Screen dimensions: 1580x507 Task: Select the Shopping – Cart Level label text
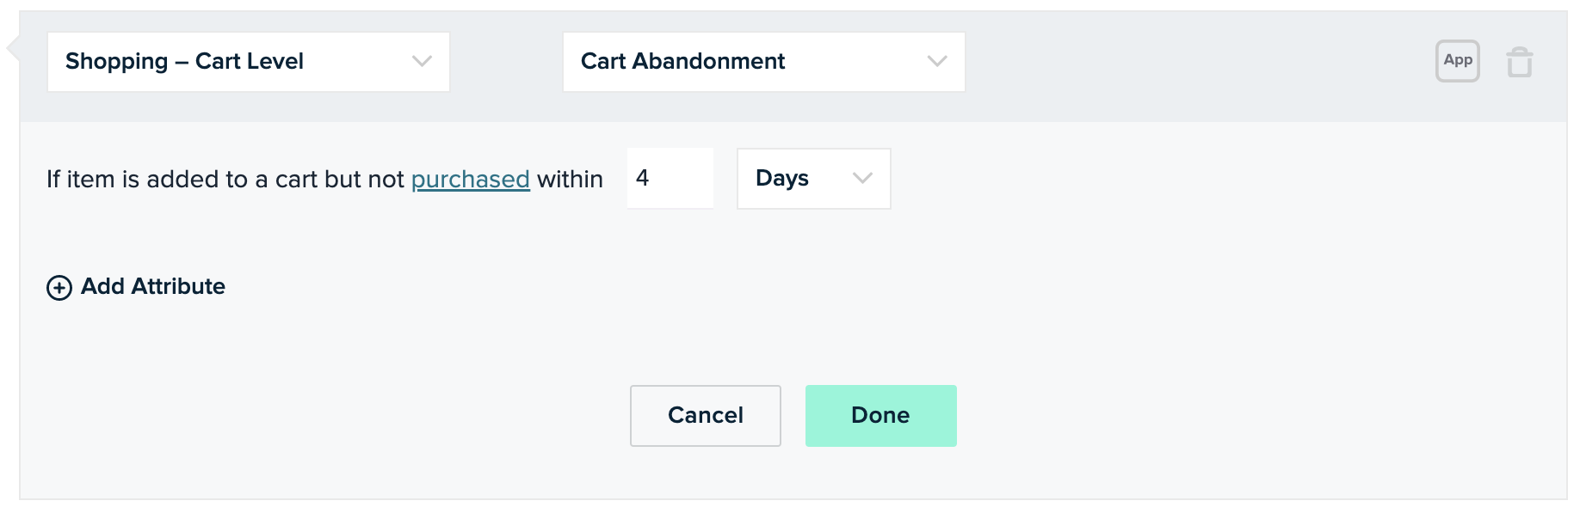coord(184,61)
